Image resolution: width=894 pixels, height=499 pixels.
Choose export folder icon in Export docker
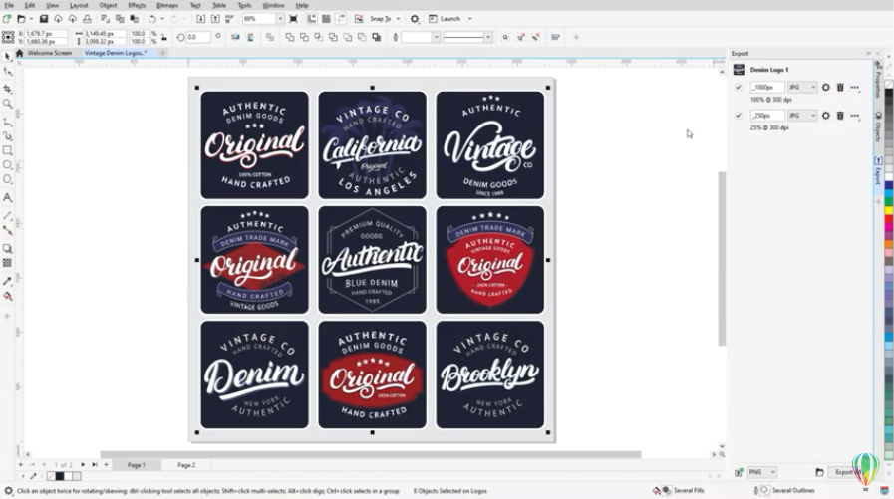pos(819,472)
